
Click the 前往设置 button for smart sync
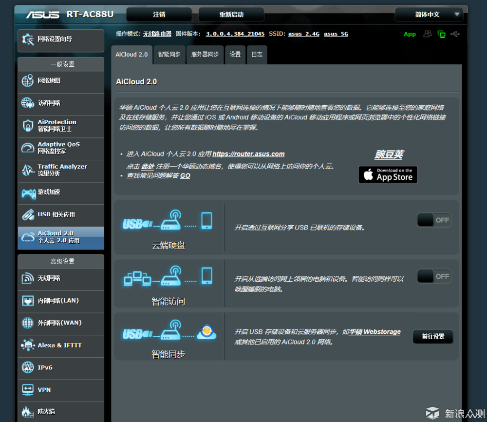pos(433,337)
